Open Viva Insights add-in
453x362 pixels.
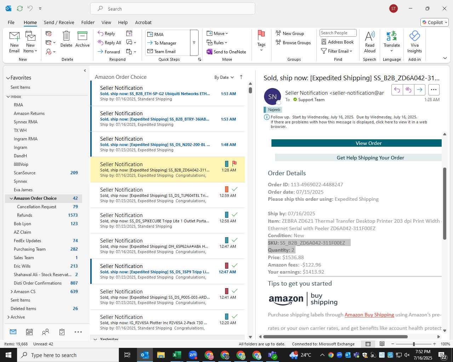pos(414,42)
